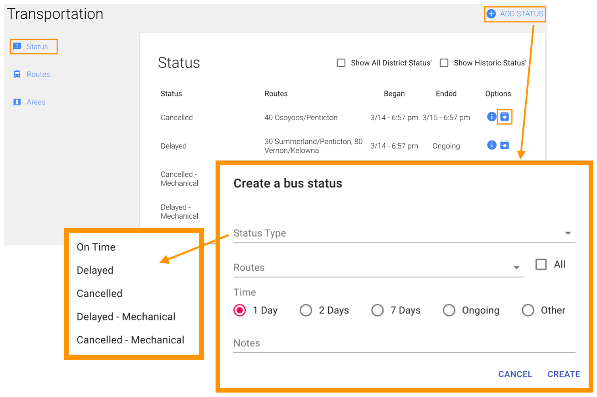
Task: Archive the Delayed 30 Summerland/Penticton status
Action: [505, 145]
